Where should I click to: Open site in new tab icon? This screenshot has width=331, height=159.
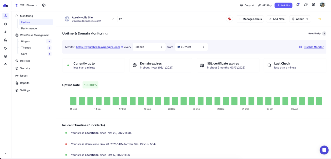click(x=120, y=19)
